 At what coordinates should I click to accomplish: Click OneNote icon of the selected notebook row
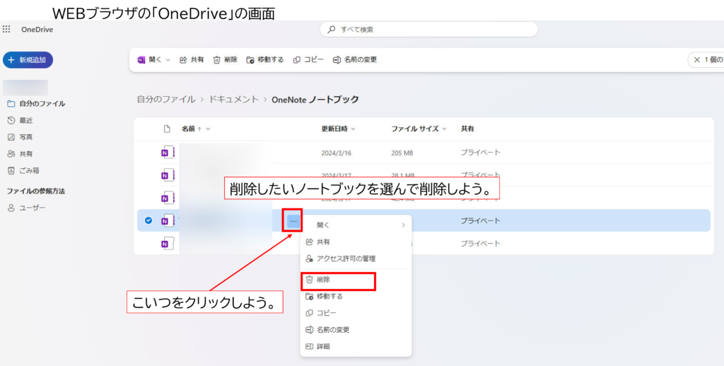click(168, 220)
